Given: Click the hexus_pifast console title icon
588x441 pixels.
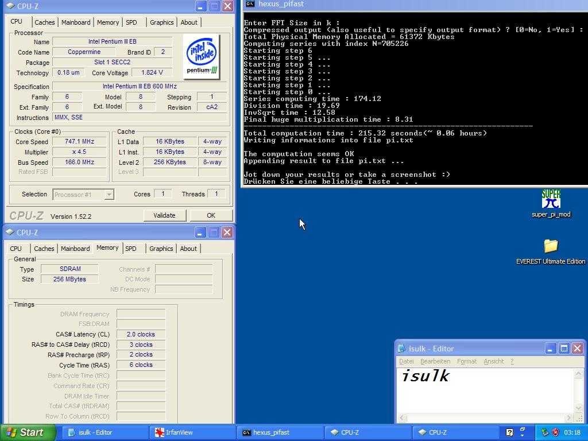Looking at the screenshot, I should (x=249, y=4).
